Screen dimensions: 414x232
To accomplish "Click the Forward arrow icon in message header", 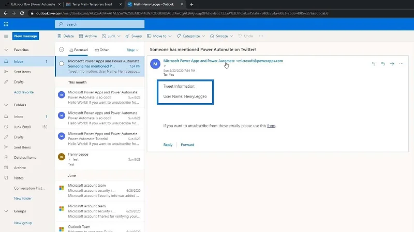I will (392, 63).
